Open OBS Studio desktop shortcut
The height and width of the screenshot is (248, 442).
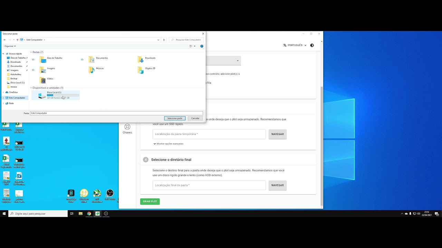(x=110, y=195)
